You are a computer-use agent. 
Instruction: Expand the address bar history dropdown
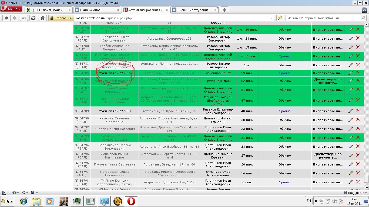[x=272, y=18]
